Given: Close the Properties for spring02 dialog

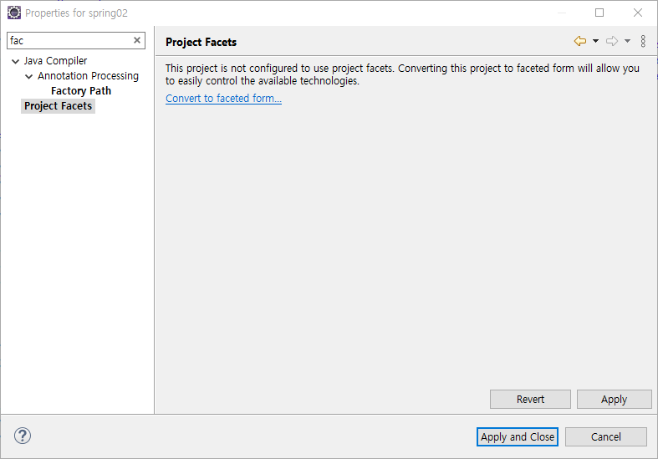Looking at the screenshot, I should click(x=638, y=13).
